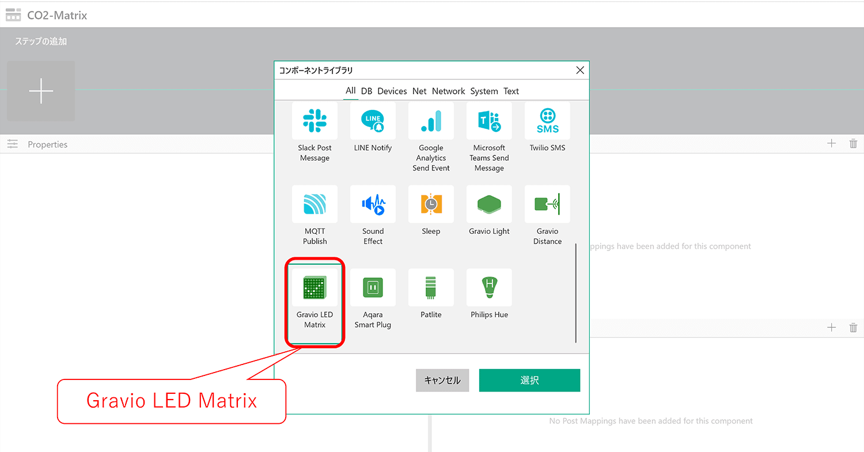This screenshot has width=864, height=452.
Task: Select the MQTT Publish component
Action: 314,216
